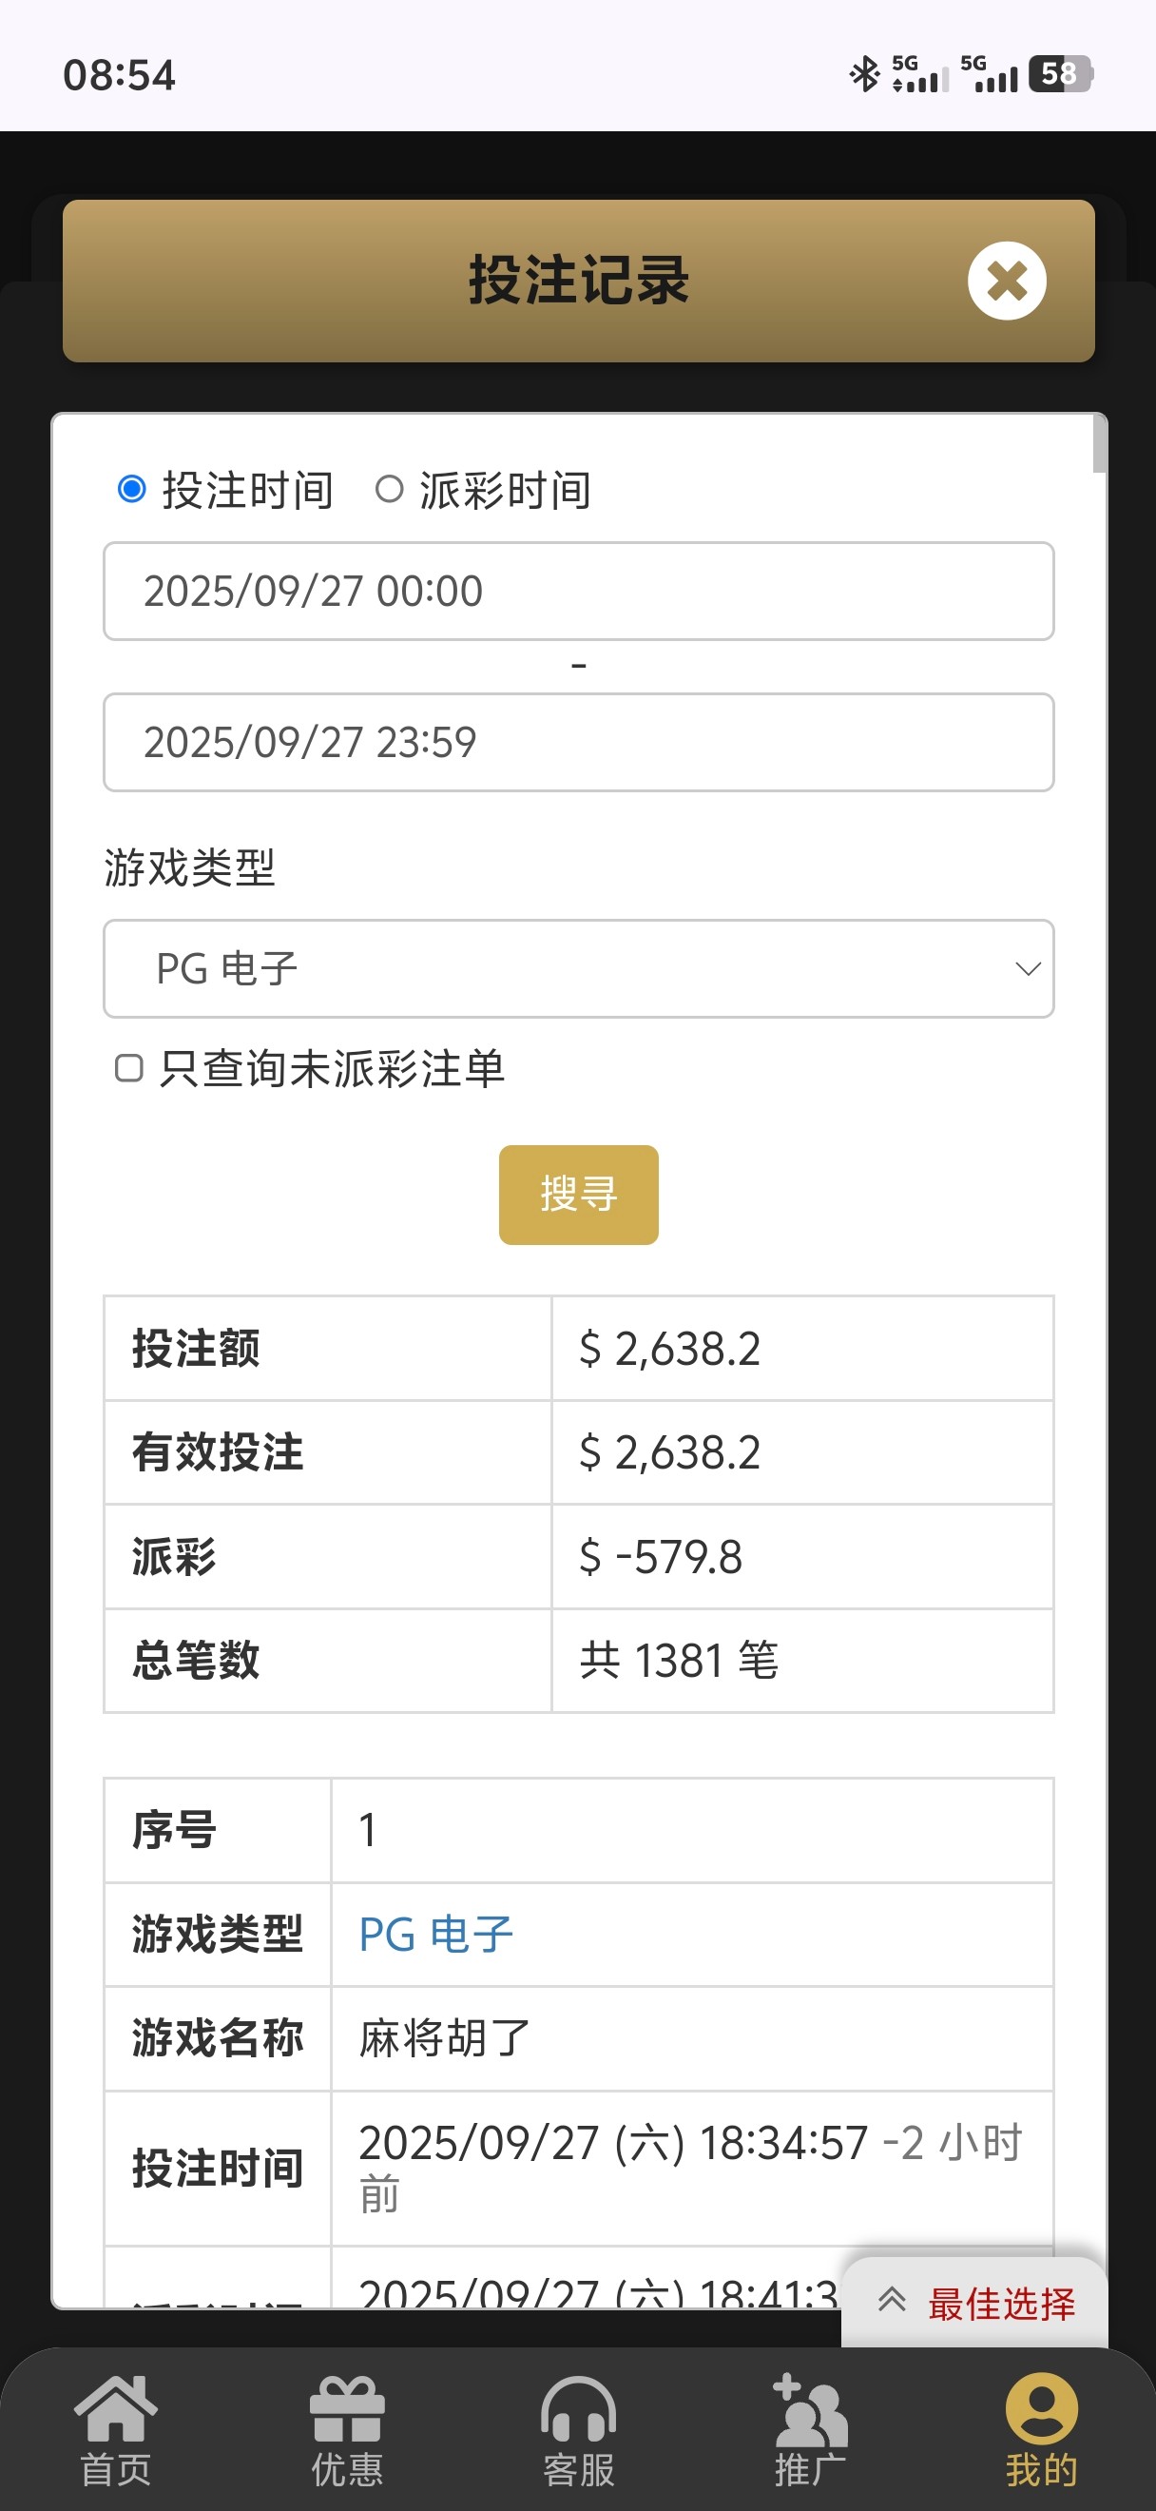Viewport: 1156px width, 2511px height.
Task: Close the 投注记录 dialog with X icon
Action: [x=1006, y=281]
